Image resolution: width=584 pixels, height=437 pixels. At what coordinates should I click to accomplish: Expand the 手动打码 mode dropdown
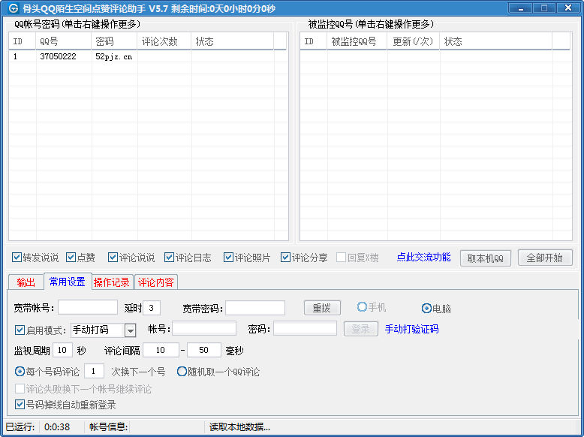pos(130,330)
